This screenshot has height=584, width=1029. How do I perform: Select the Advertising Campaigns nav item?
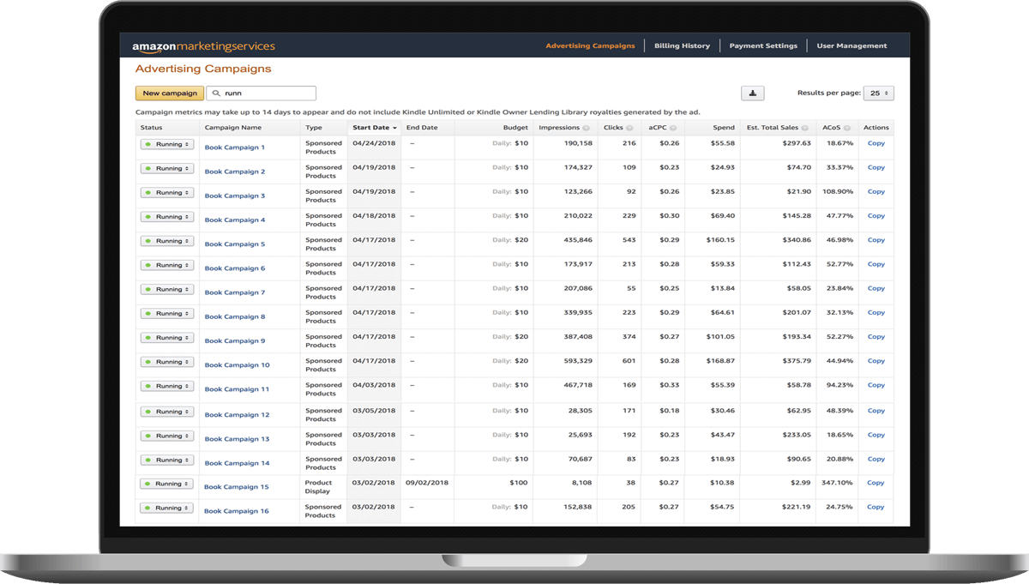pos(590,45)
